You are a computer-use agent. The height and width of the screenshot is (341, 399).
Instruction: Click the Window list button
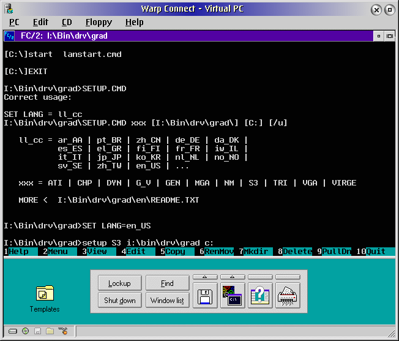(x=168, y=300)
